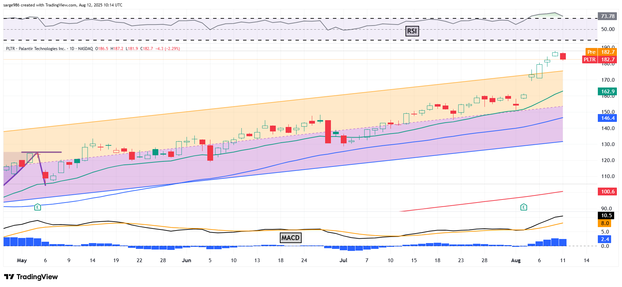This screenshot has height=287, width=622.
Task: Click the PLTR Palantir Technologies symbol title
Action: coord(35,49)
